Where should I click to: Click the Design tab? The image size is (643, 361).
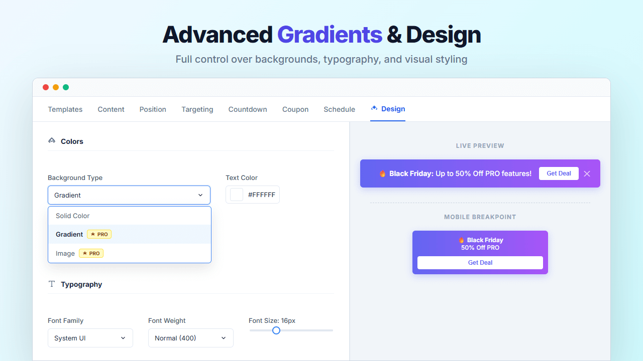coord(388,109)
